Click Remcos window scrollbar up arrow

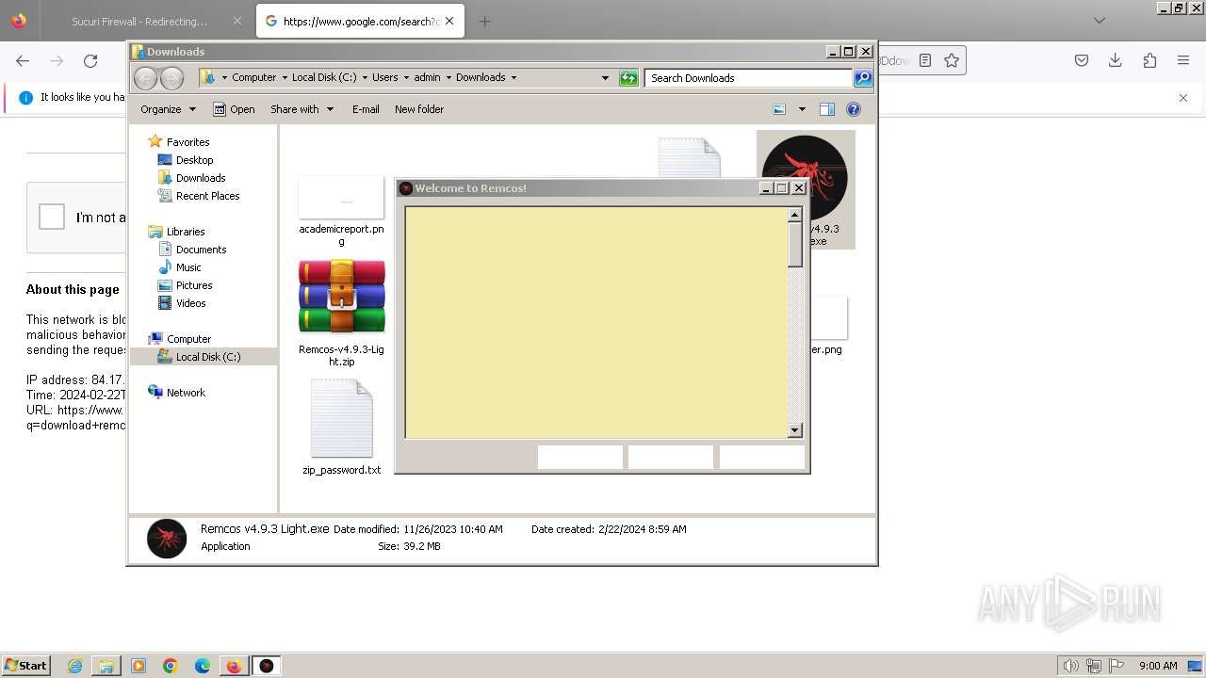point(794,215)
